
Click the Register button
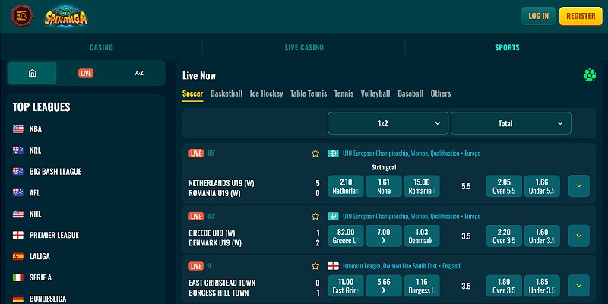[581, 16]
